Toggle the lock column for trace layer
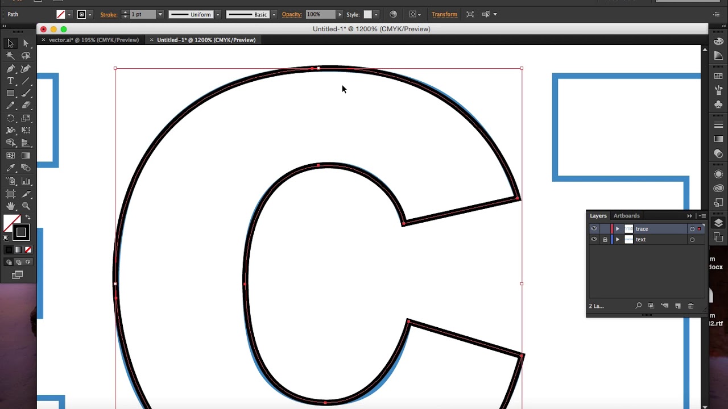 (x=605, y=229)
